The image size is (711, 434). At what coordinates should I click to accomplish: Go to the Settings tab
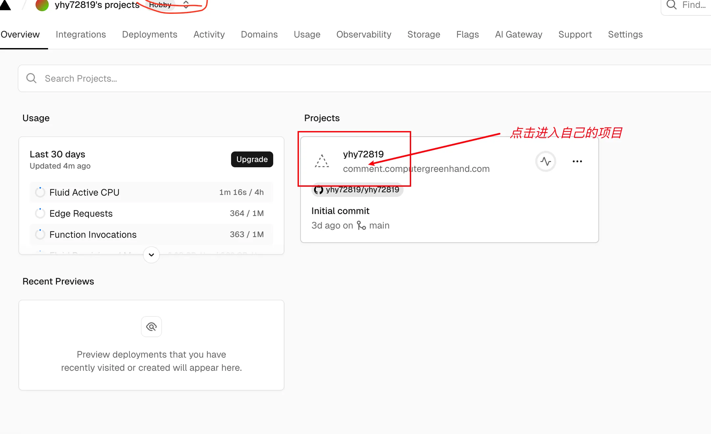625,35
